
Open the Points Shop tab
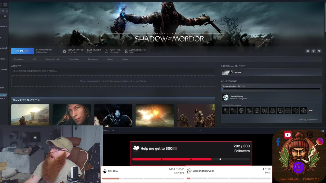[74, 59]
